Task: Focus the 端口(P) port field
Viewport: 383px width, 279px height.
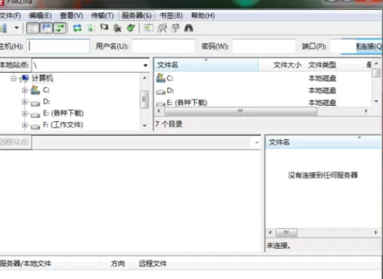Action: click(342, 46)
